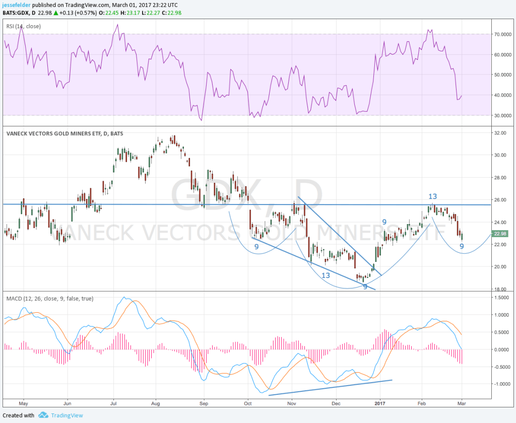
Task: Click the green 22.98 current price tag
Action: [500, 234]
